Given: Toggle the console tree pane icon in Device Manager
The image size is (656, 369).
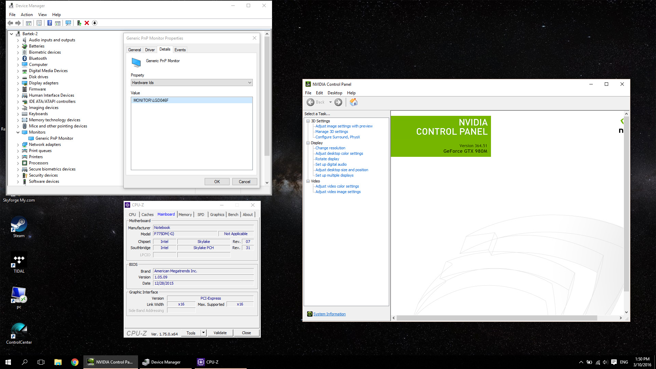Looking at the screenshot, I should 29,23.
